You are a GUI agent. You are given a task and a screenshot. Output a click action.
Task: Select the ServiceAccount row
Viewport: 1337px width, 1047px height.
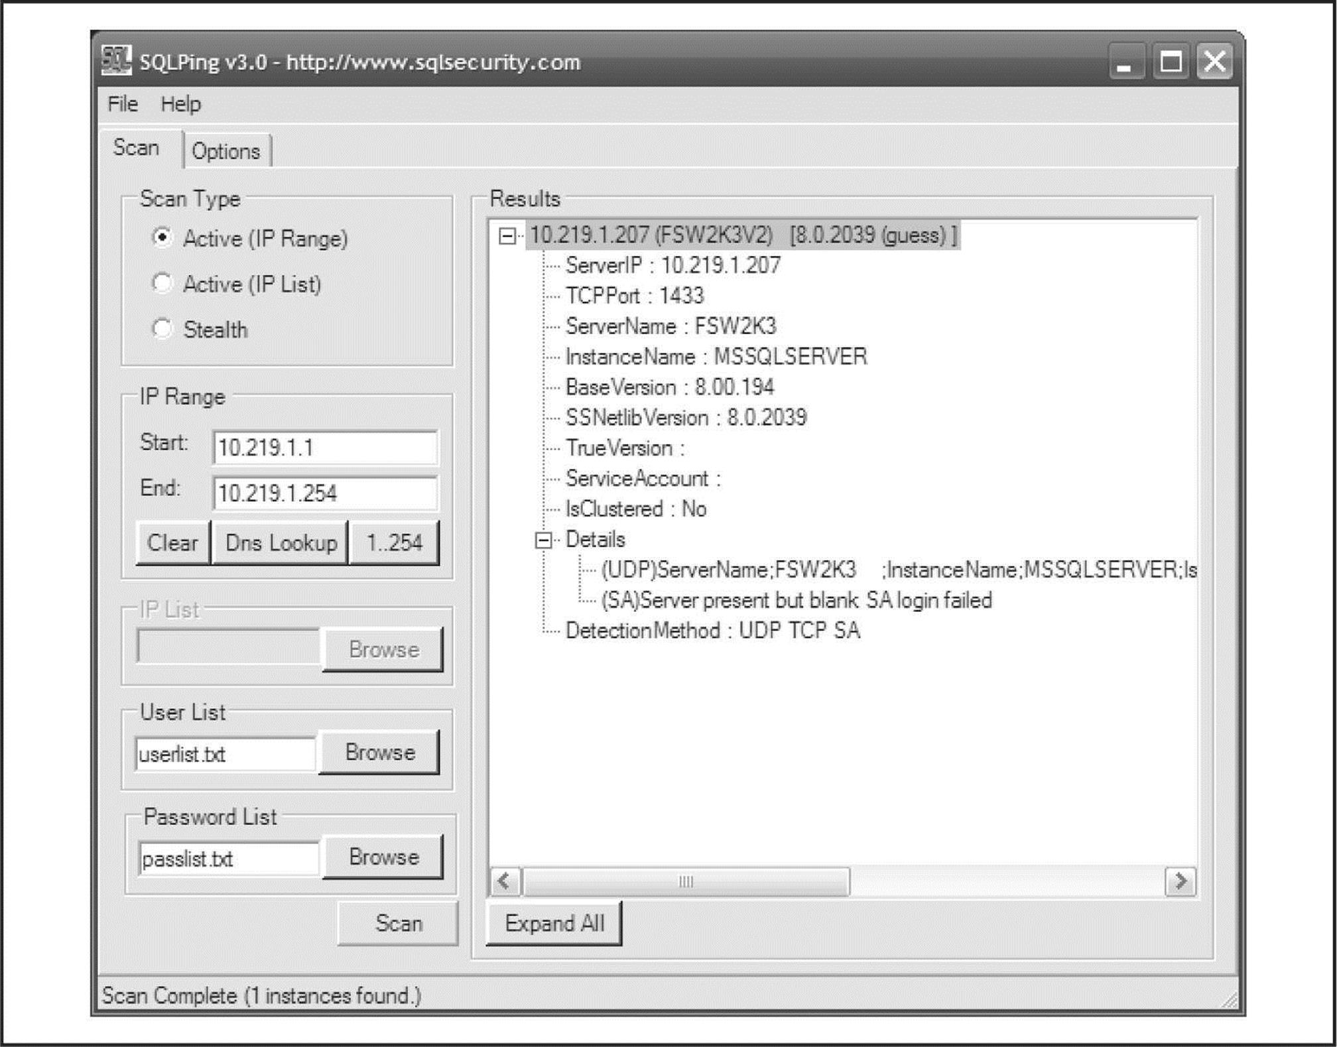(x=643, y=479)
